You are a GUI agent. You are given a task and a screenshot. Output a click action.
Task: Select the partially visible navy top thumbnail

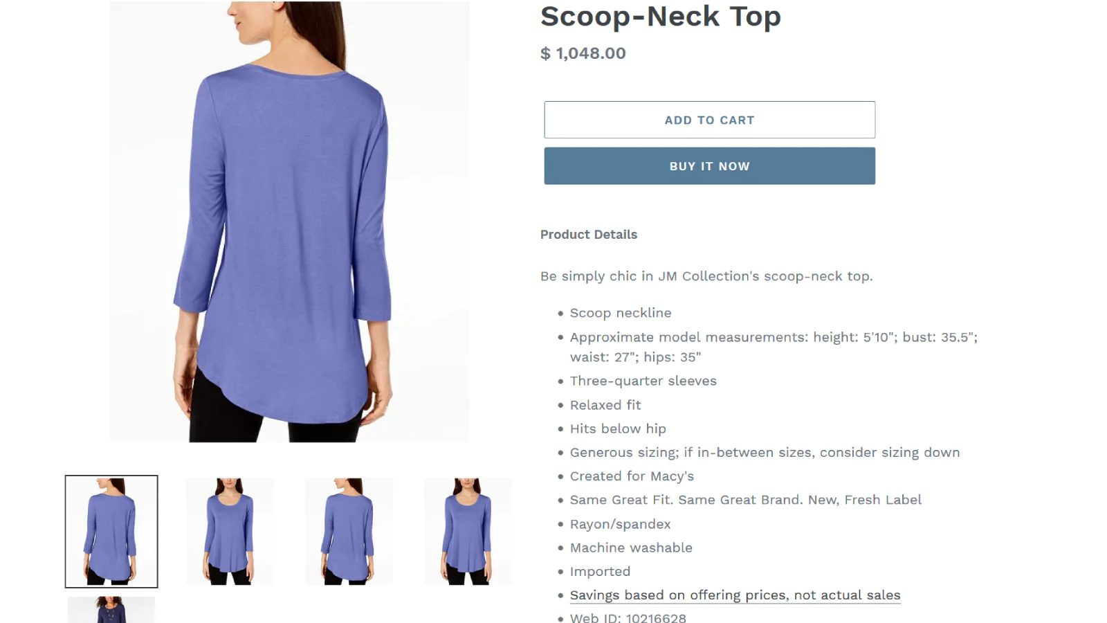(x=111, y=610)
